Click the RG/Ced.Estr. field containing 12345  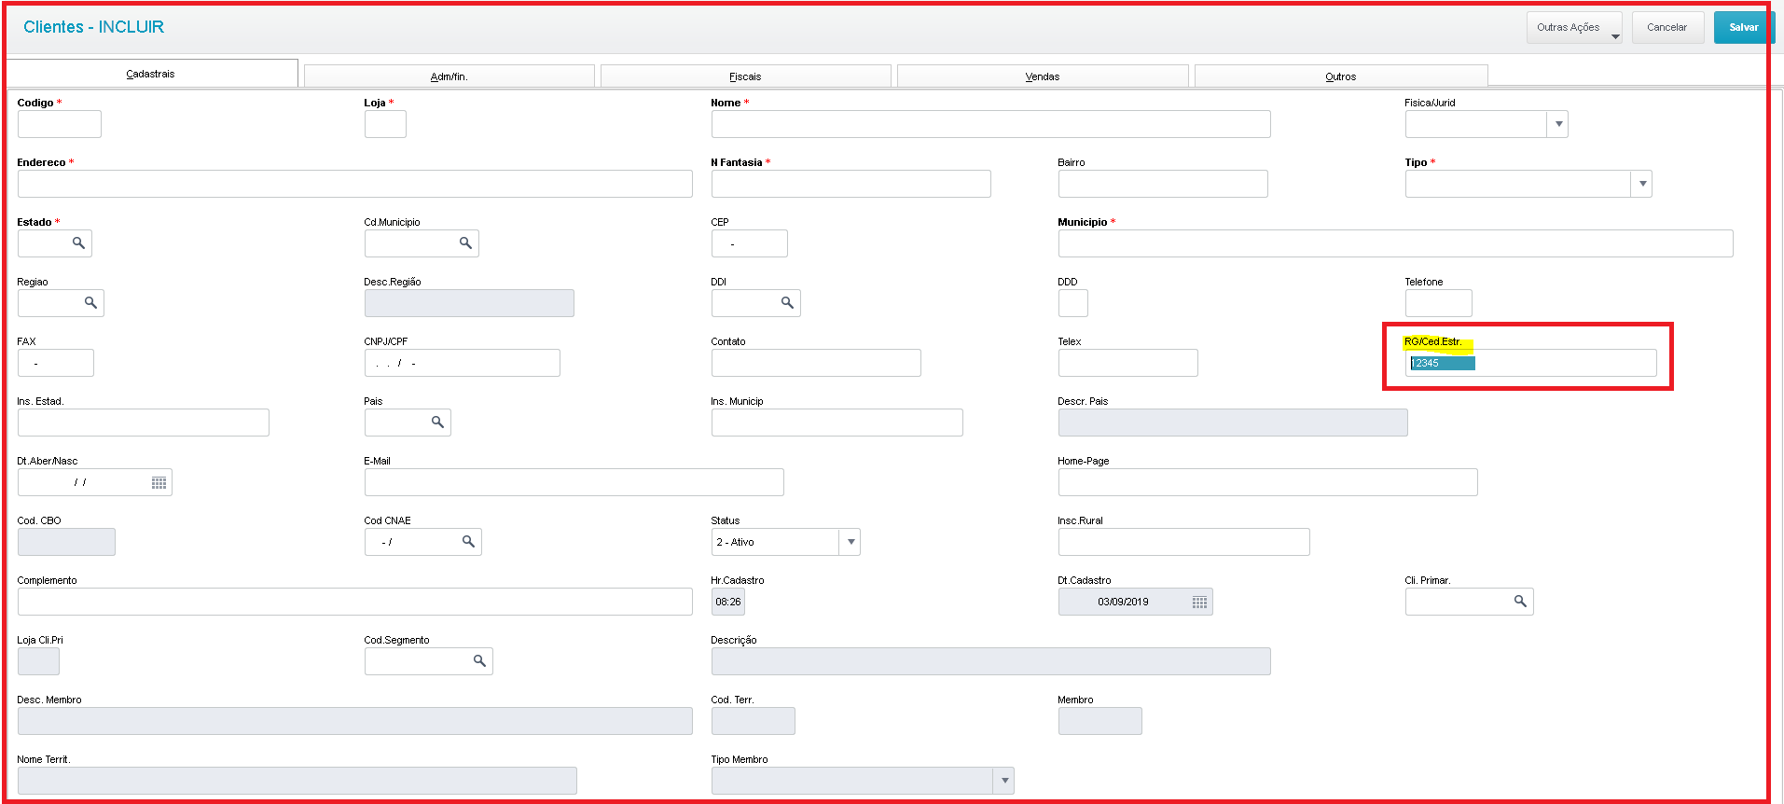(x=1530, y=363)
